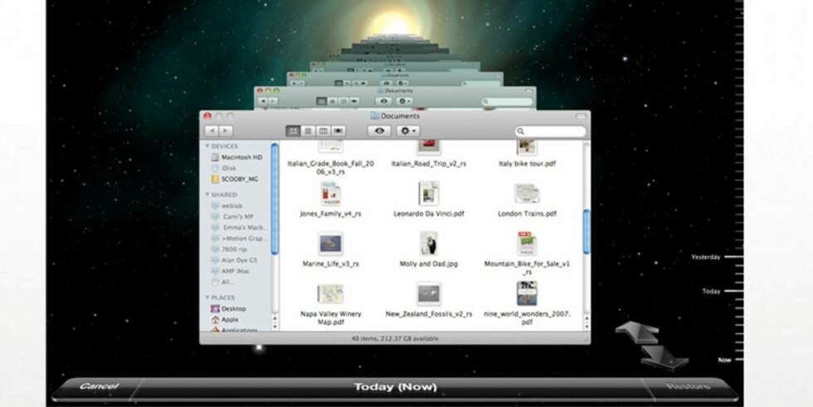This screenshot has height=407, width=813.
Task: Click the status bar items count text
Action: [395, 339]
